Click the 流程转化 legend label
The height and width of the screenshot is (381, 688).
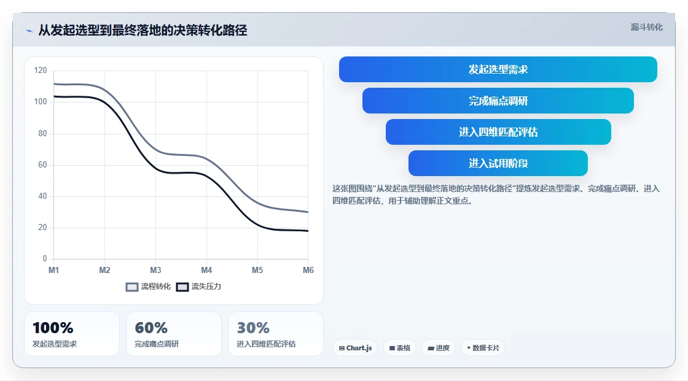click(x=156, y=287)
